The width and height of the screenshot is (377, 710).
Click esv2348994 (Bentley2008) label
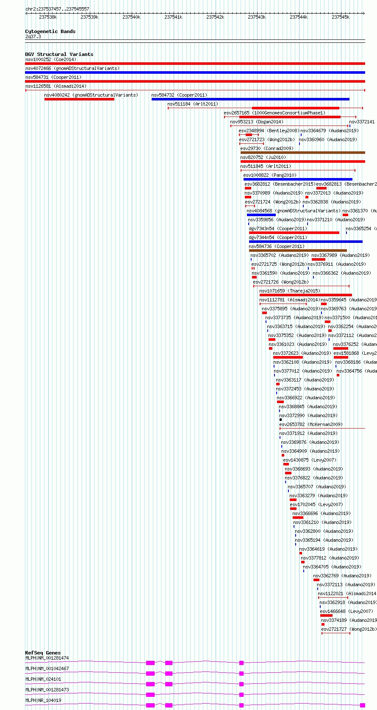269,131
